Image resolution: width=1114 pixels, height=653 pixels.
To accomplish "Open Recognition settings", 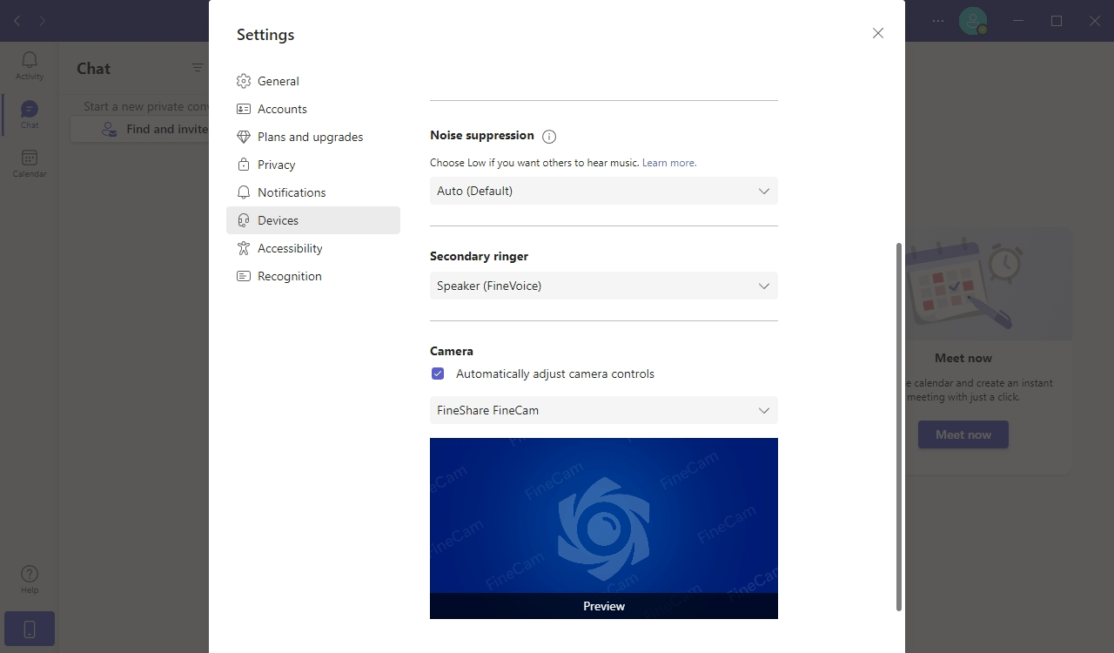I will point(313,276).
